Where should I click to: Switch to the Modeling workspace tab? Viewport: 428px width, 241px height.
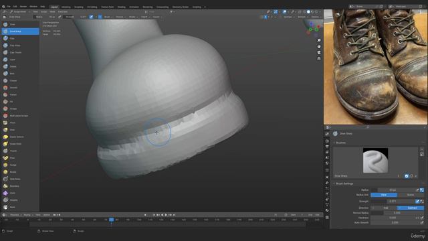[x=66, y=7]
